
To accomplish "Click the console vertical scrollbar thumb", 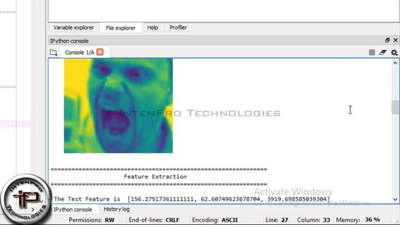I will pos(395,107).
